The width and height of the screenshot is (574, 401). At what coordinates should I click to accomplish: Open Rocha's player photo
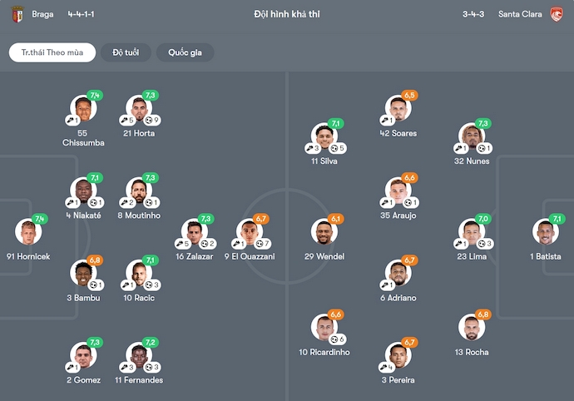[471, 328]
